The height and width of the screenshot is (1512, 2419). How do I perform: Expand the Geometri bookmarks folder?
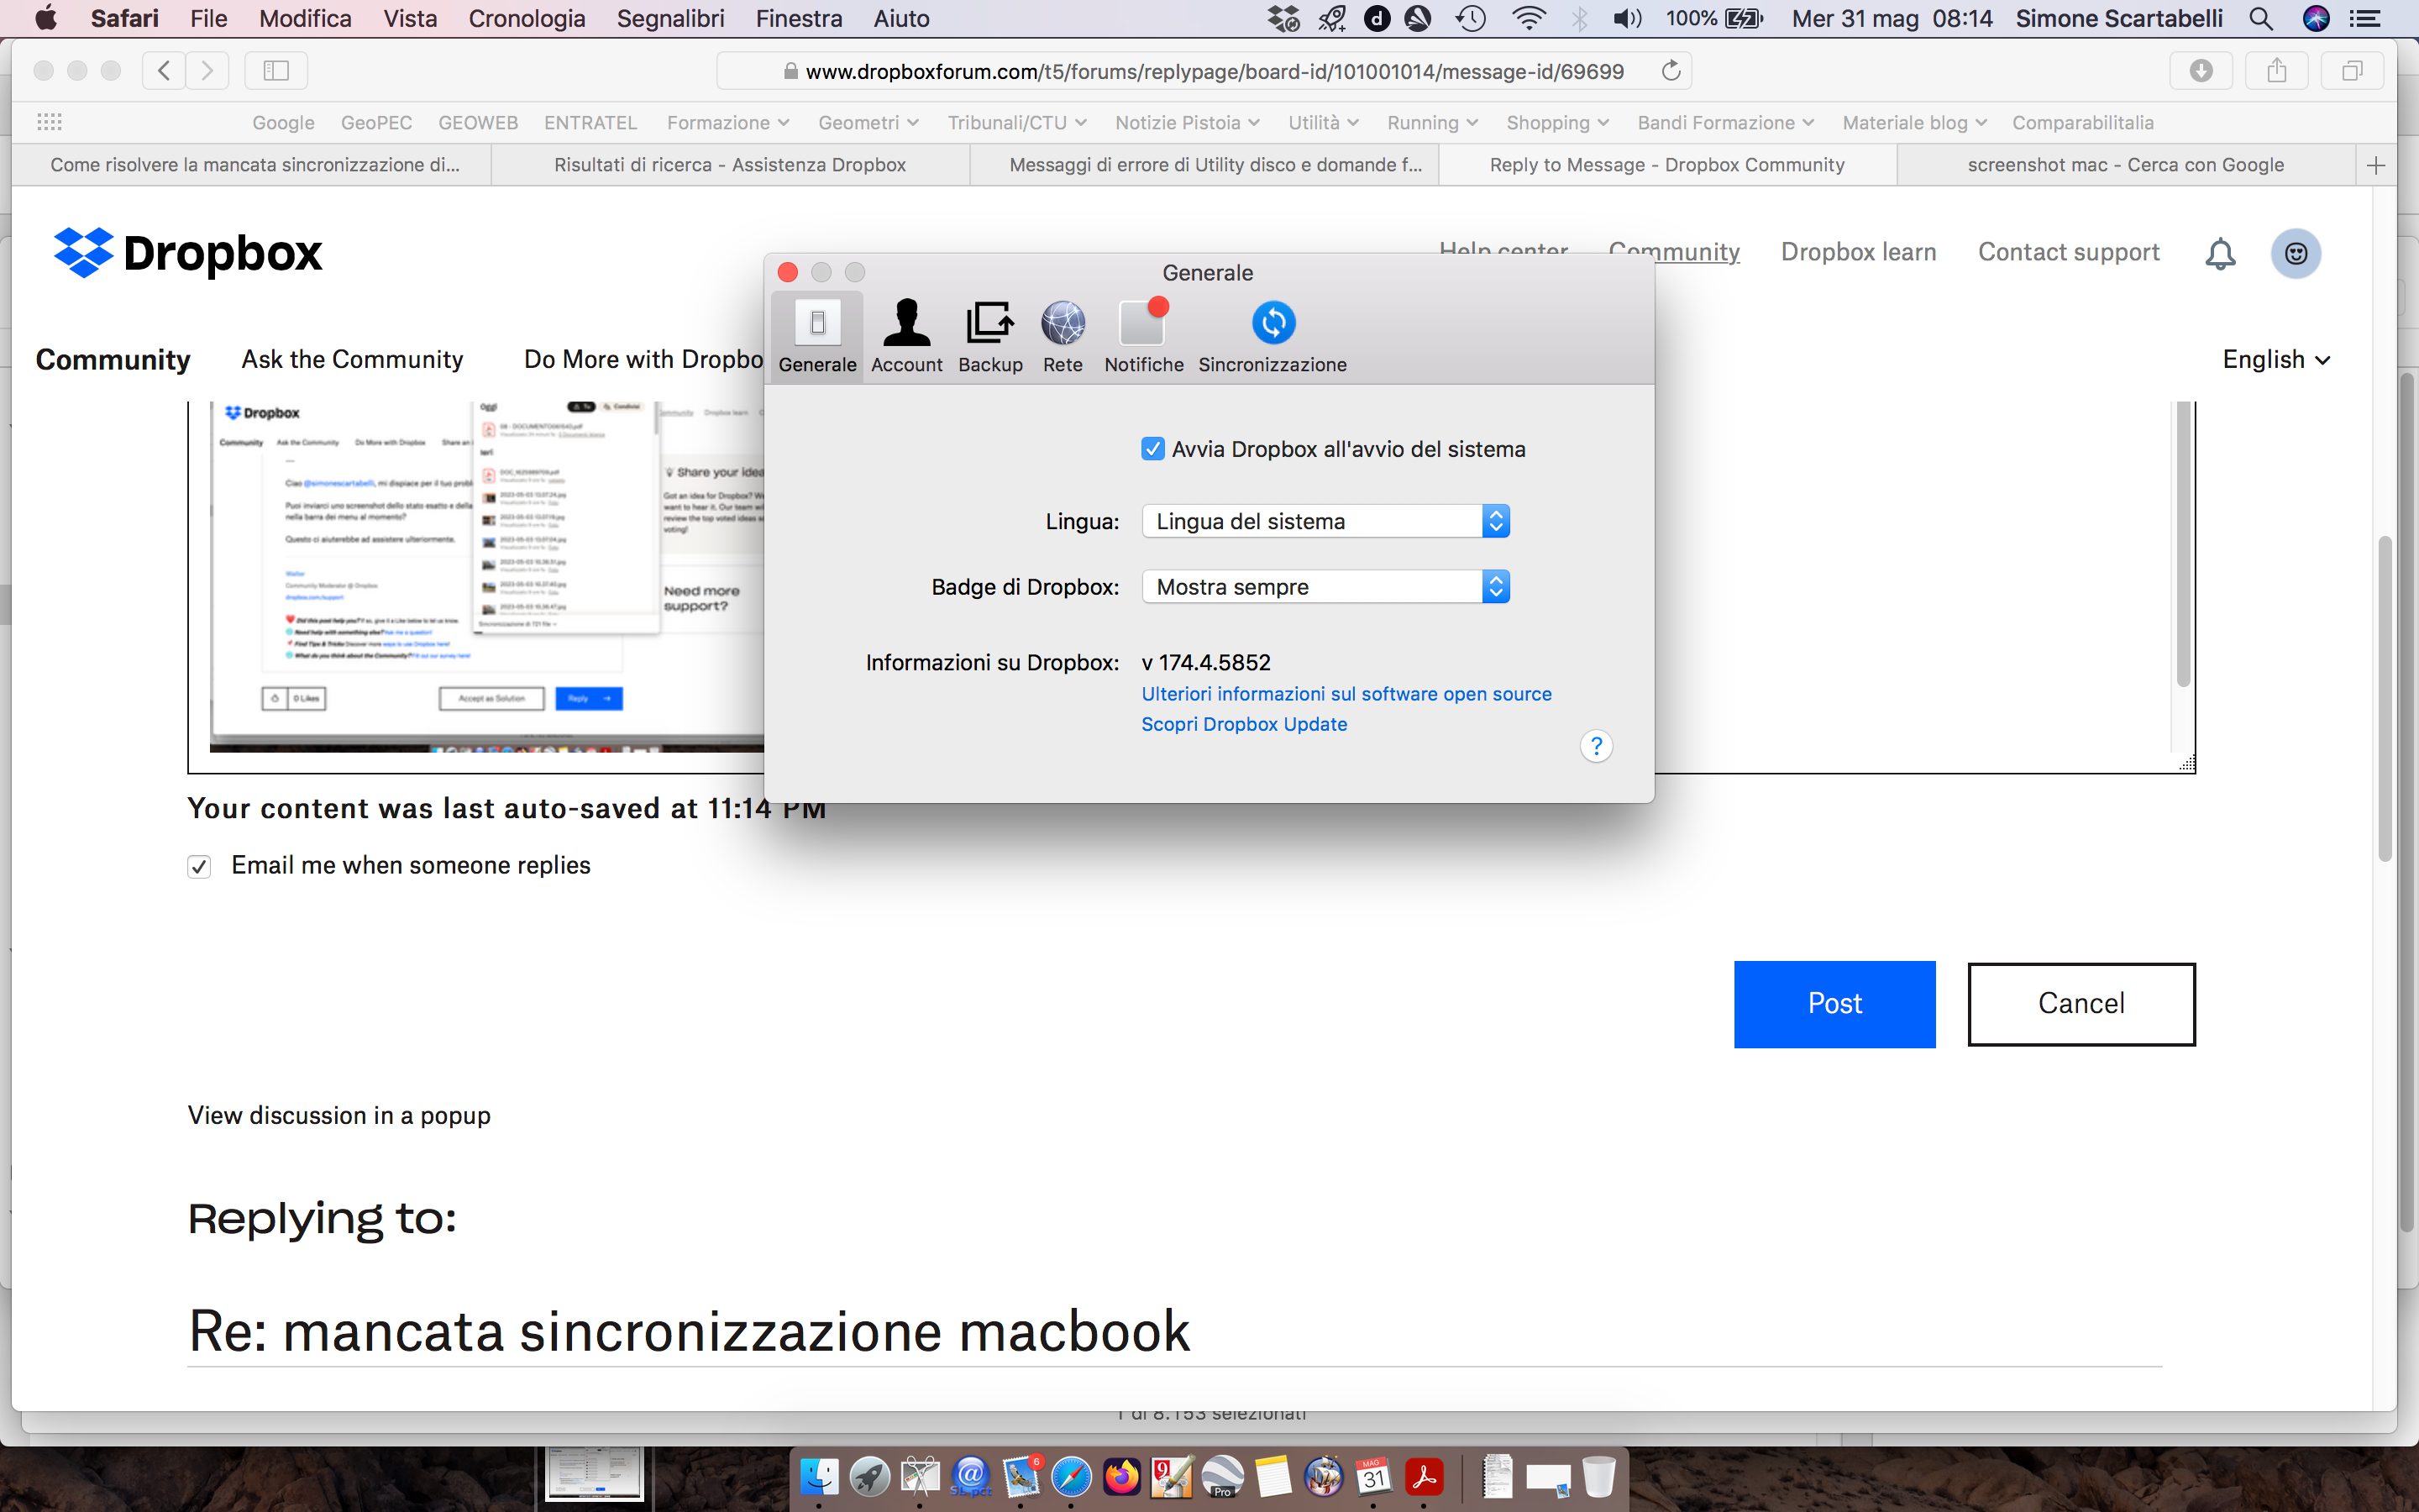868,122
